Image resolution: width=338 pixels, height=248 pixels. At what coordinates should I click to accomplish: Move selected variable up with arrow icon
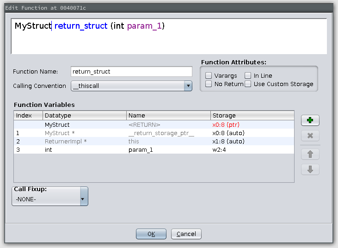click(x=310, y=154)
